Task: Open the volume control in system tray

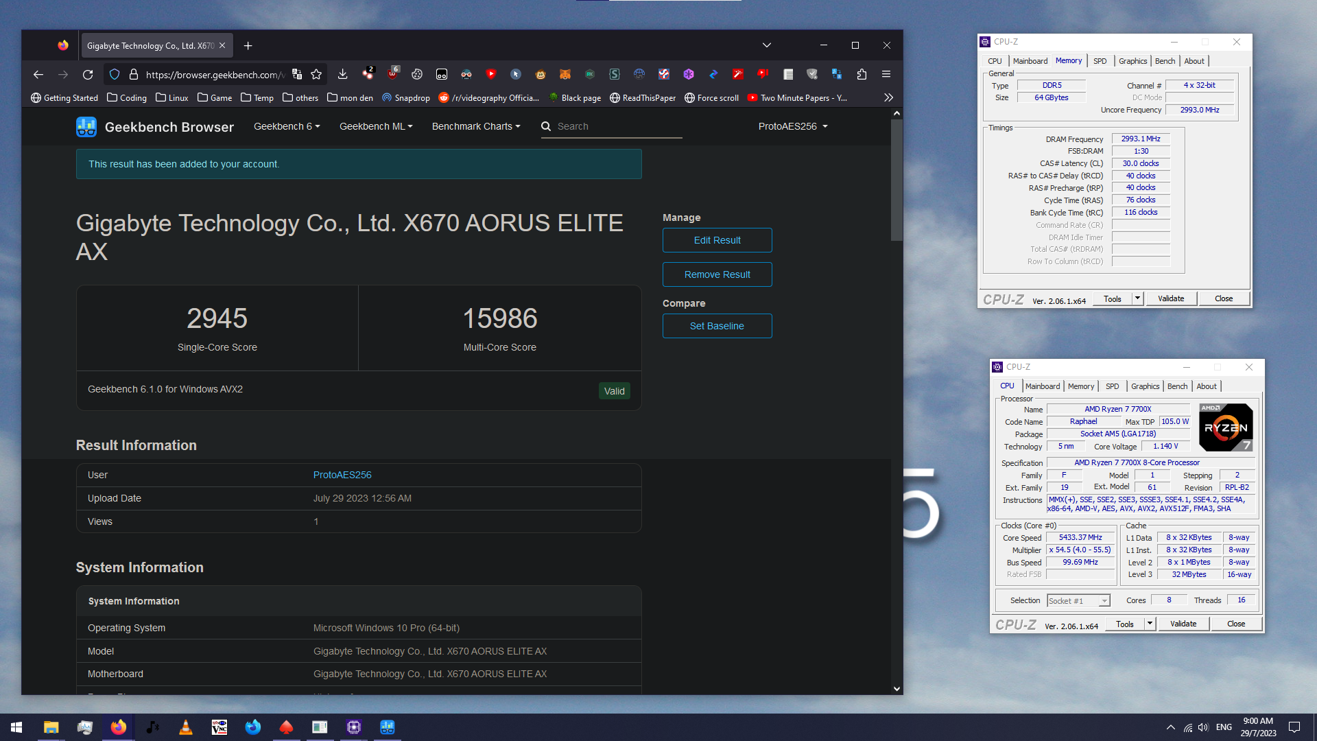Action: (1203, 727)
